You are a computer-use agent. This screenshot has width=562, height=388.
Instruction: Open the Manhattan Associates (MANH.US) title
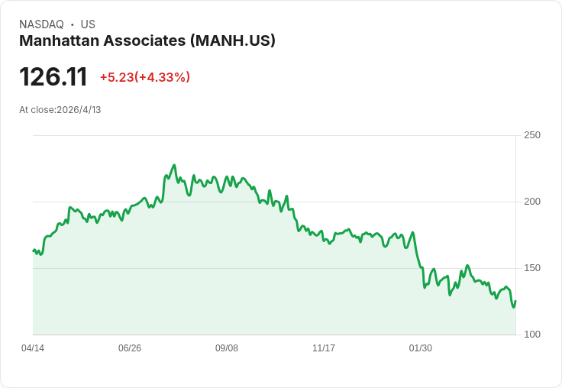click(147, 41)
